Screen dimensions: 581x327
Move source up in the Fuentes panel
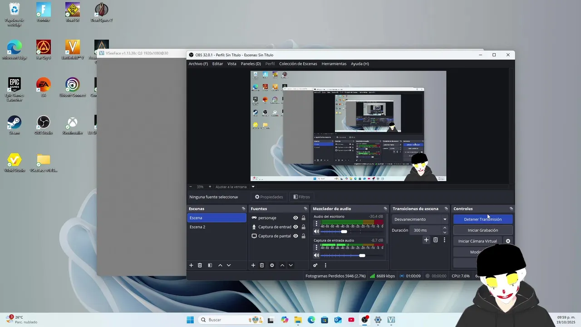pos(282,265)
